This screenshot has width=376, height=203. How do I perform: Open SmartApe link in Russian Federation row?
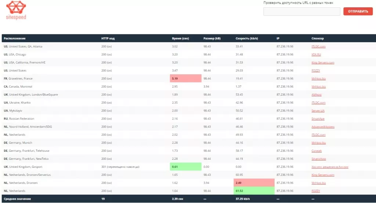pyautogui.click(x=318, y=119)
